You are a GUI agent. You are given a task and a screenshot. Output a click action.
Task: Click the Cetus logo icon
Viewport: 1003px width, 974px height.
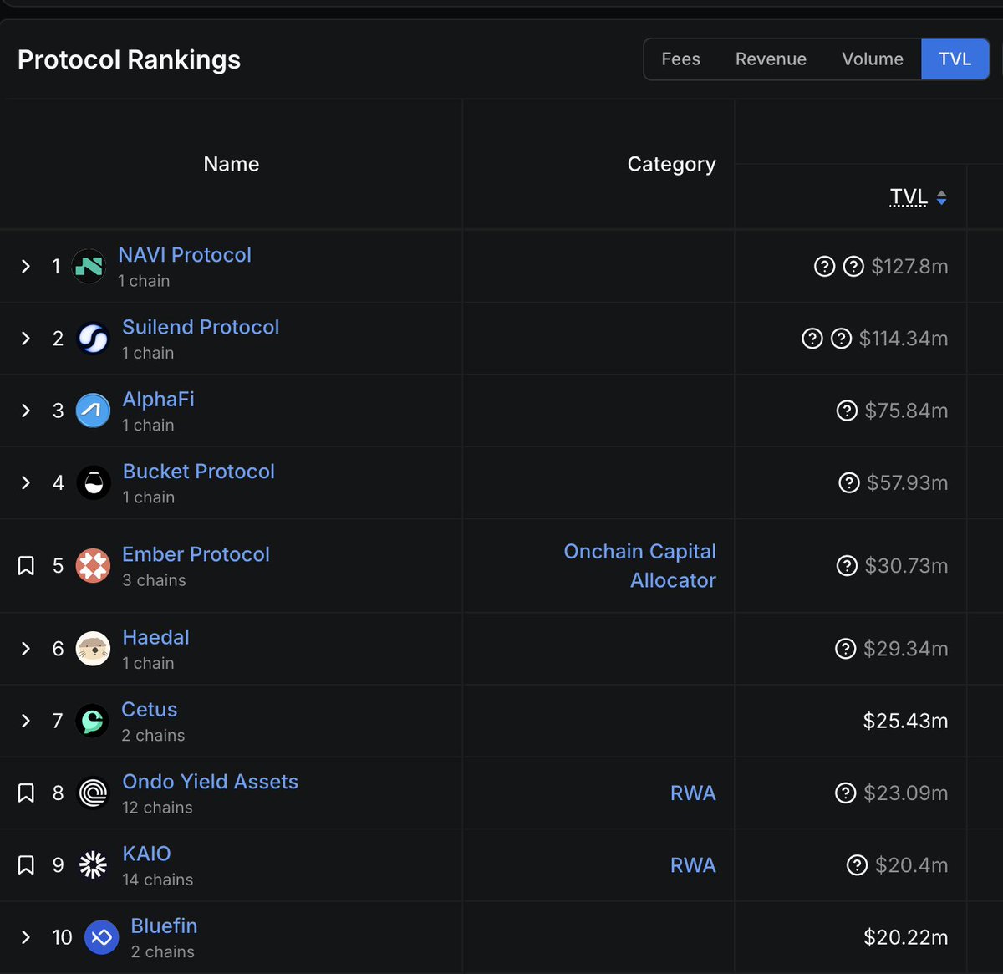click(92, 721)
